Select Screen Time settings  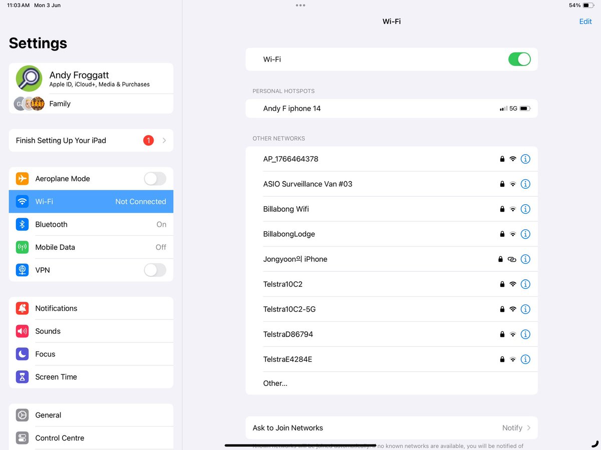tap(91, 377)
